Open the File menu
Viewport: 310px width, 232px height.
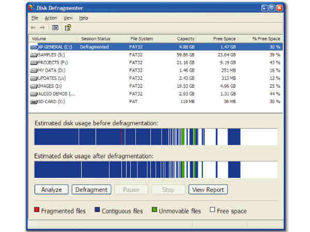tap(35, 18)
